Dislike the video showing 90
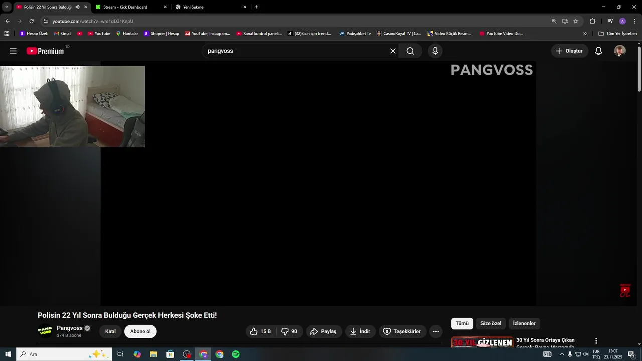Screen dimensions: 642x361 click(290, 331)
